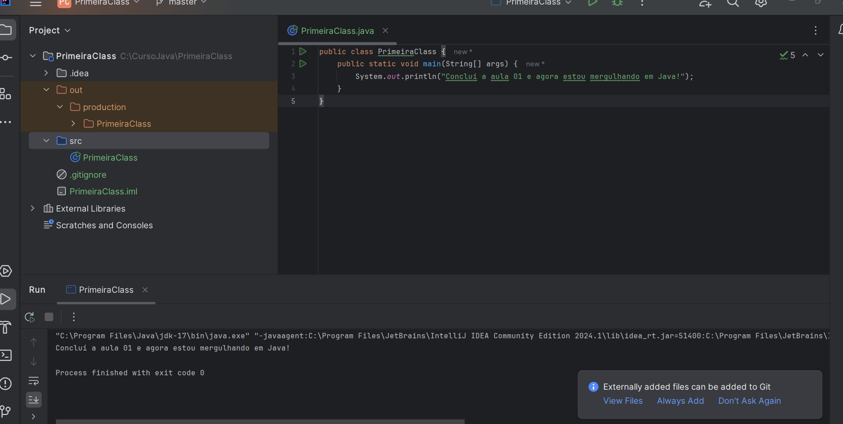Run PrimeiraClass with the green play button in toolbar

click(x=592, y=3)
